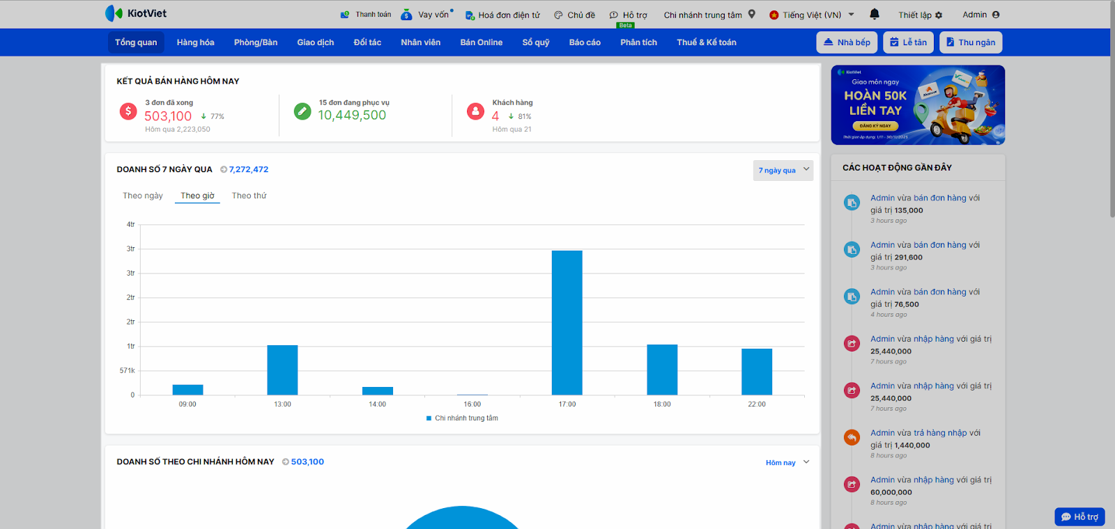Screen dimensions: 1115x529
Task: Switch chart view to Theo ngày
Action: click(x=143, y=196)
